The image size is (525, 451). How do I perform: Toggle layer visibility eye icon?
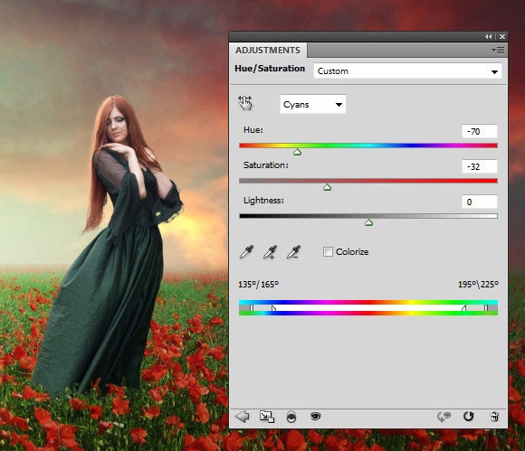tap(315, 417)
